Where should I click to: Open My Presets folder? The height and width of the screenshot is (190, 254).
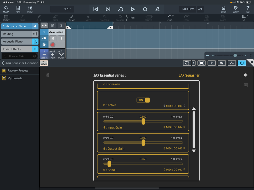[20, 78]
